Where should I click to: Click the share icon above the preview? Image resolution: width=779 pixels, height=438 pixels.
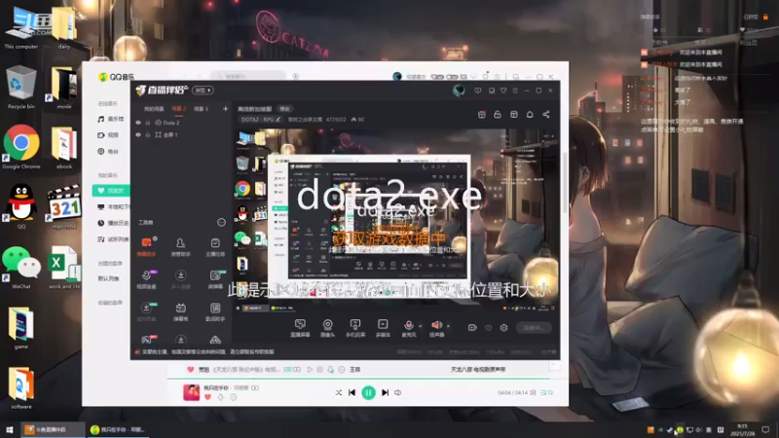point(546,115)
